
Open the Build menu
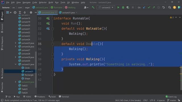[x=51, y=3]
